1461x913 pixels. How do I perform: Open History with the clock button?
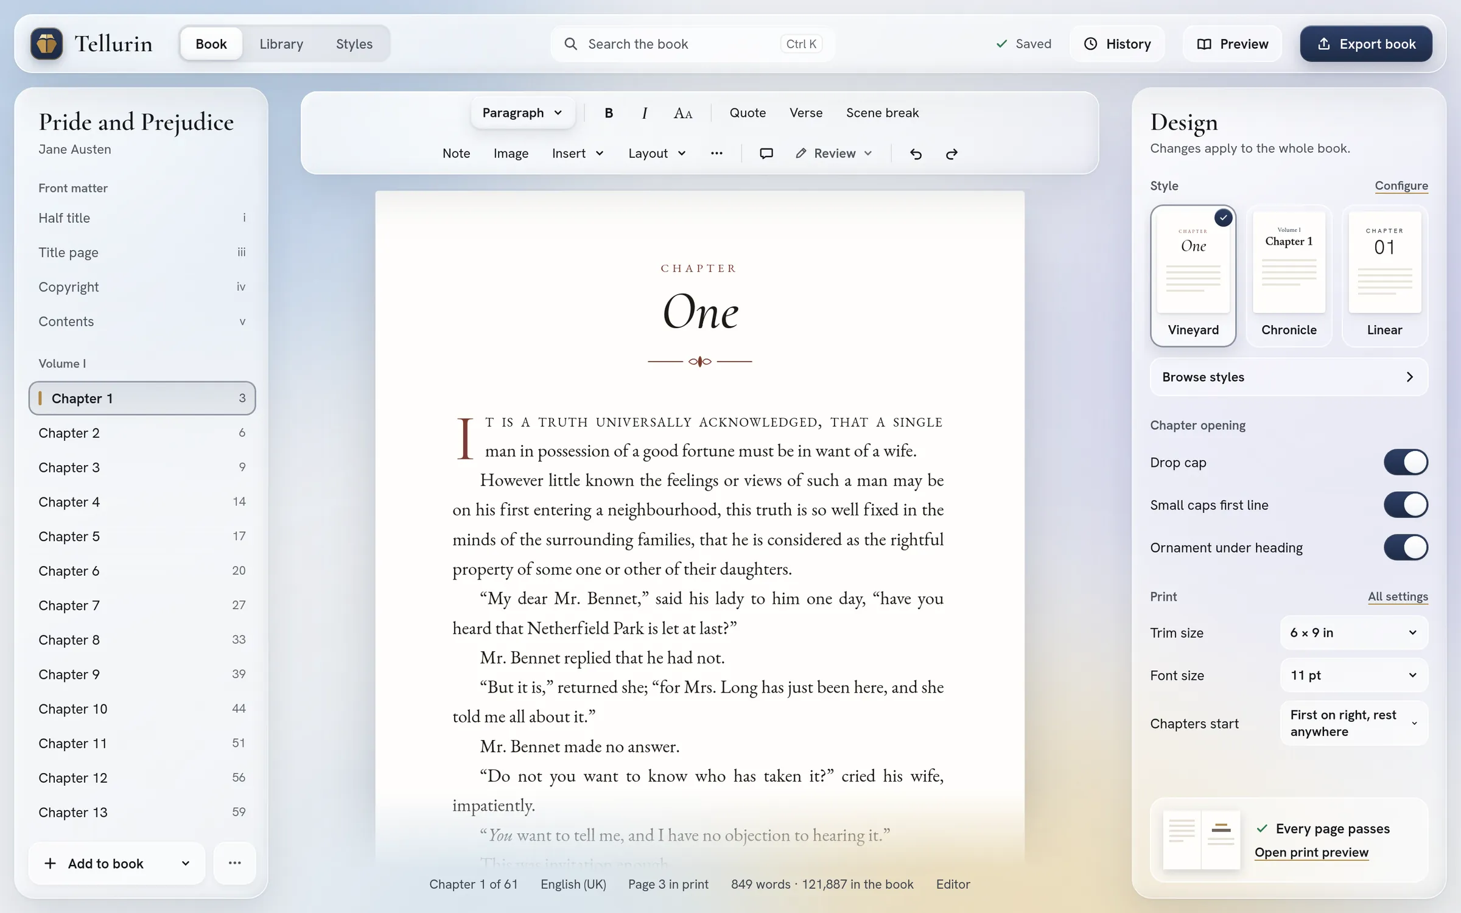point(1117,44)
